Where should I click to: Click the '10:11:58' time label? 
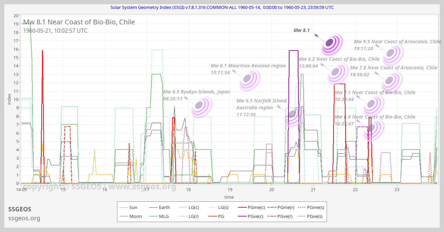(220, 73)
